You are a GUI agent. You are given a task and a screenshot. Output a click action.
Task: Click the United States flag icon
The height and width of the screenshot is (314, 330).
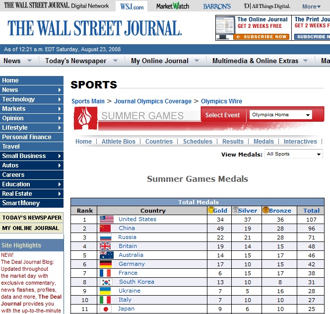click(x=107, y=220)
